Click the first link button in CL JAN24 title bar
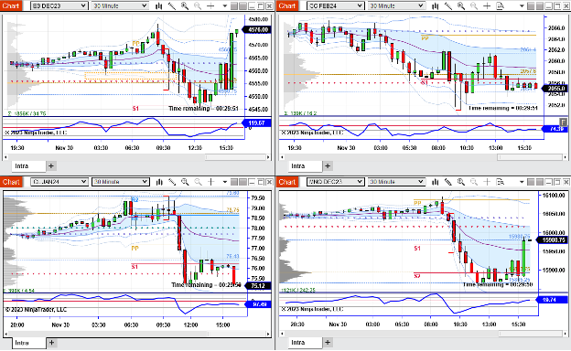Viewport: 571px width, 351px height. [x=234, y=182]
